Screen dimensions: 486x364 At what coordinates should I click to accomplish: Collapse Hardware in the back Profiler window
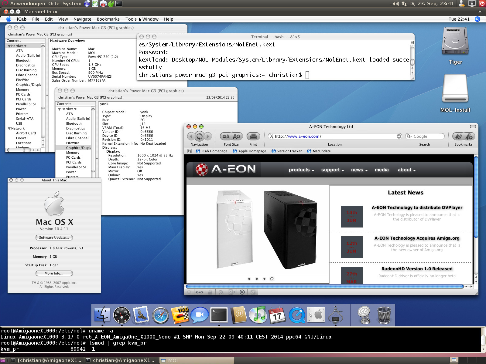pyautogui.click(x=9, y=46)
